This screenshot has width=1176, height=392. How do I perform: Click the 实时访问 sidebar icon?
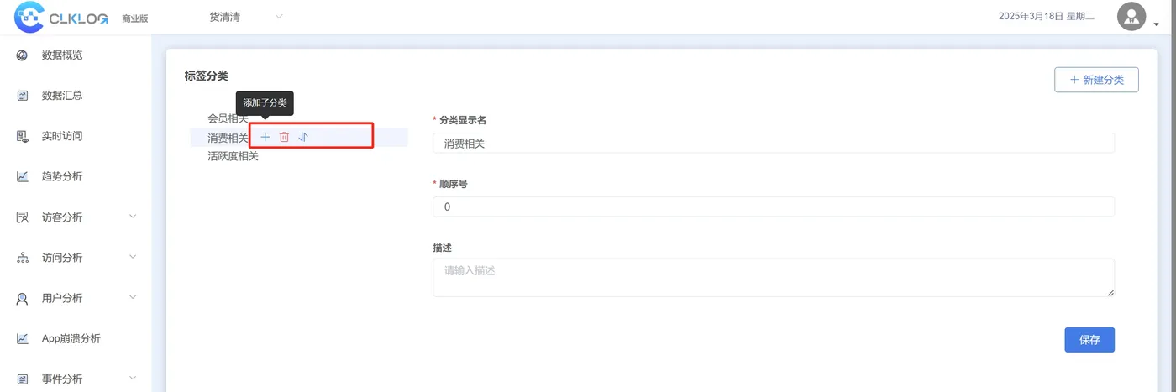[23, 136]
